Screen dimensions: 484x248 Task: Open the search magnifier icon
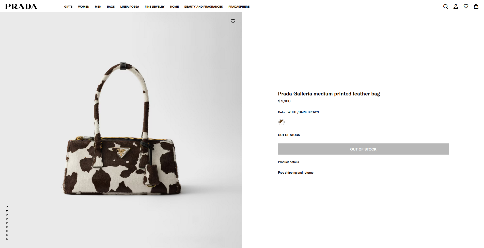[x=445, y=7]
